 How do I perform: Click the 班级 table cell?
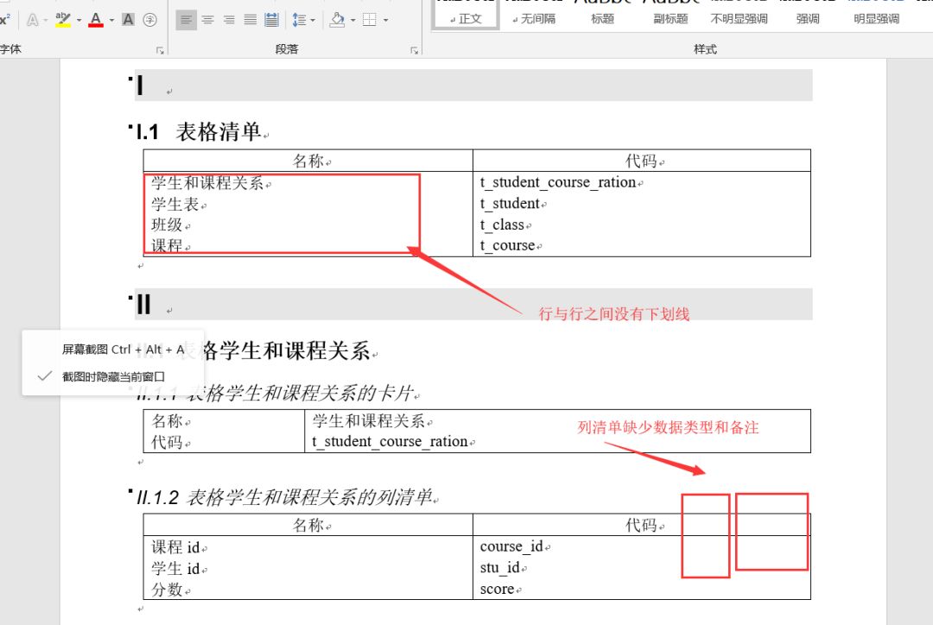click(x=167, y=224)
